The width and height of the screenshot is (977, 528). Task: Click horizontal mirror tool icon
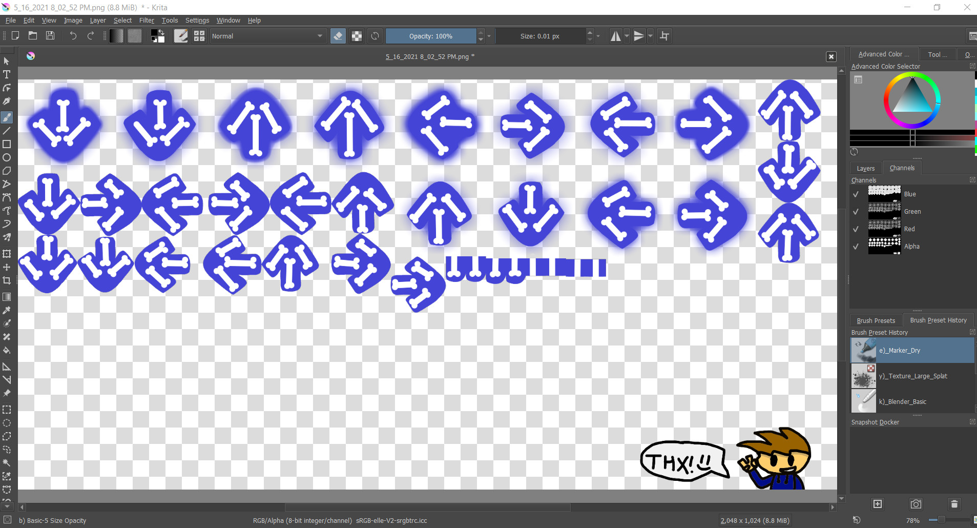pos(616,36)
